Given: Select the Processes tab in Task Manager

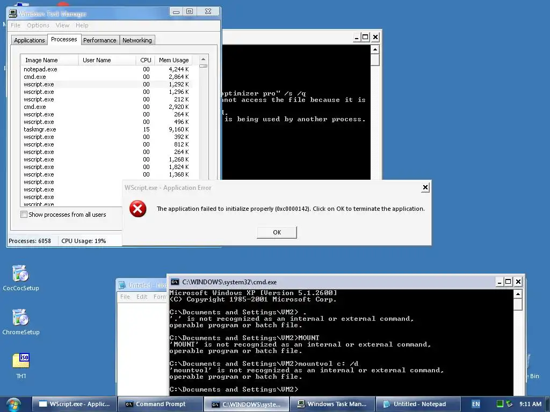Looking at the screenshot, I should 64,39.
